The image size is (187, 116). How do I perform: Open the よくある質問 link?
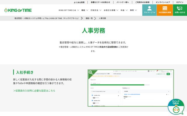click(x=79, y=2)
